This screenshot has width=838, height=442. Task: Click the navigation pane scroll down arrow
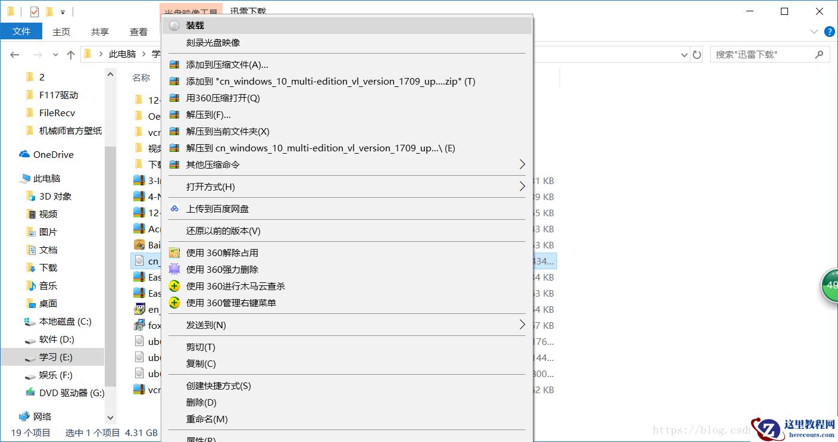point(110,418)
